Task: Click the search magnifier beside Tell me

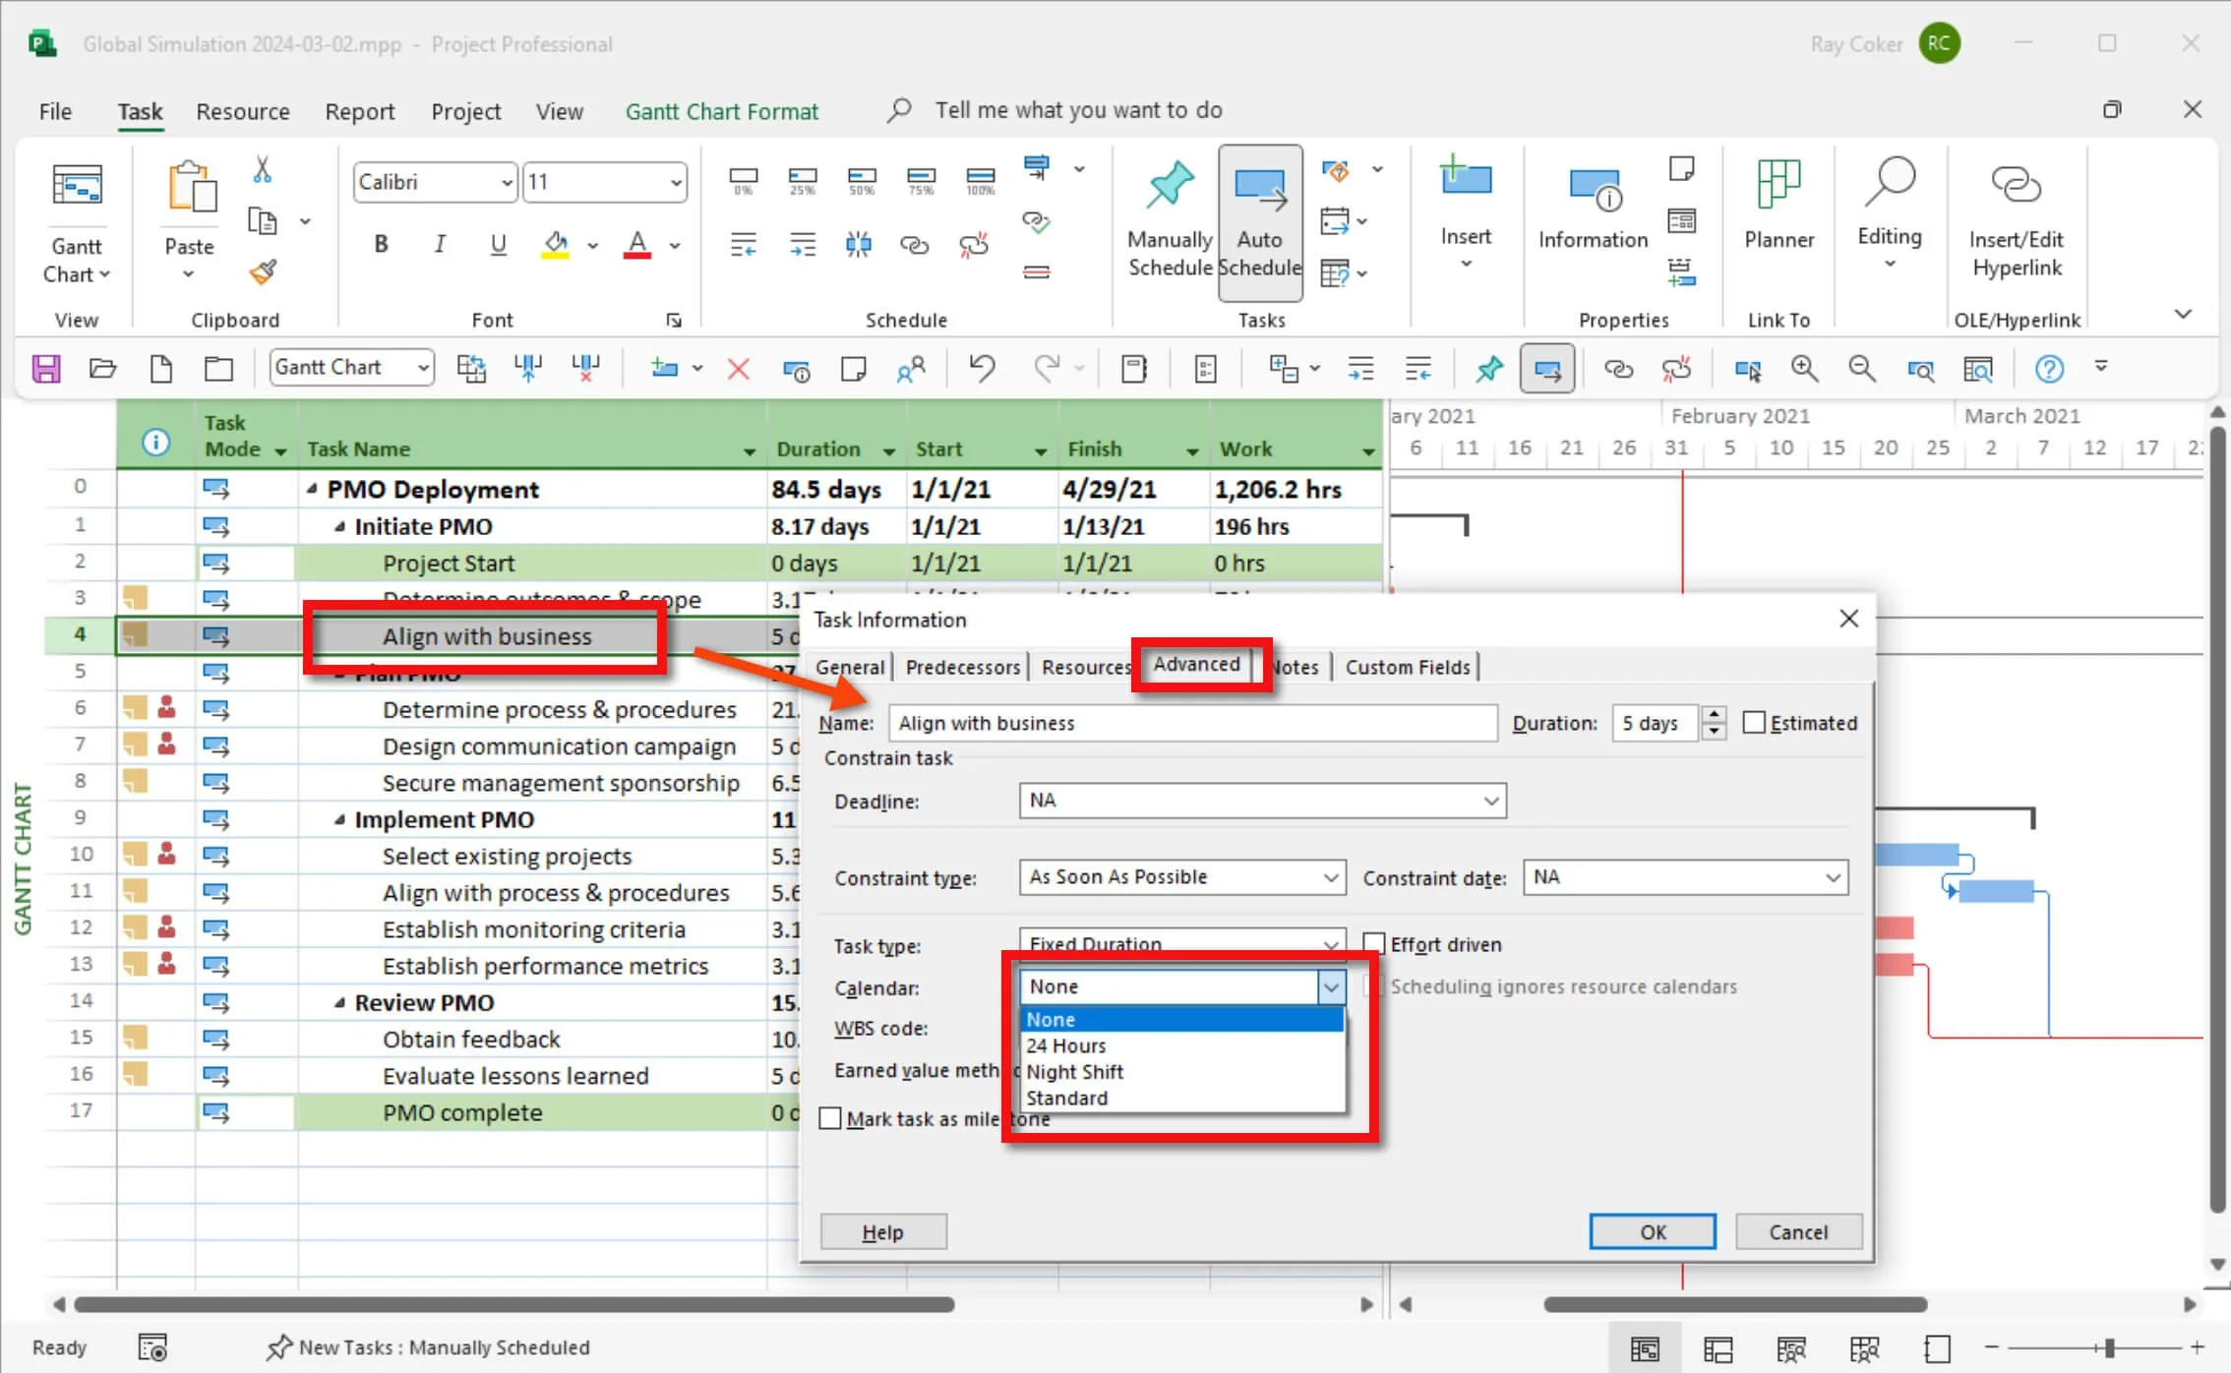Action: pyautogui.click(x=898, y=109)
